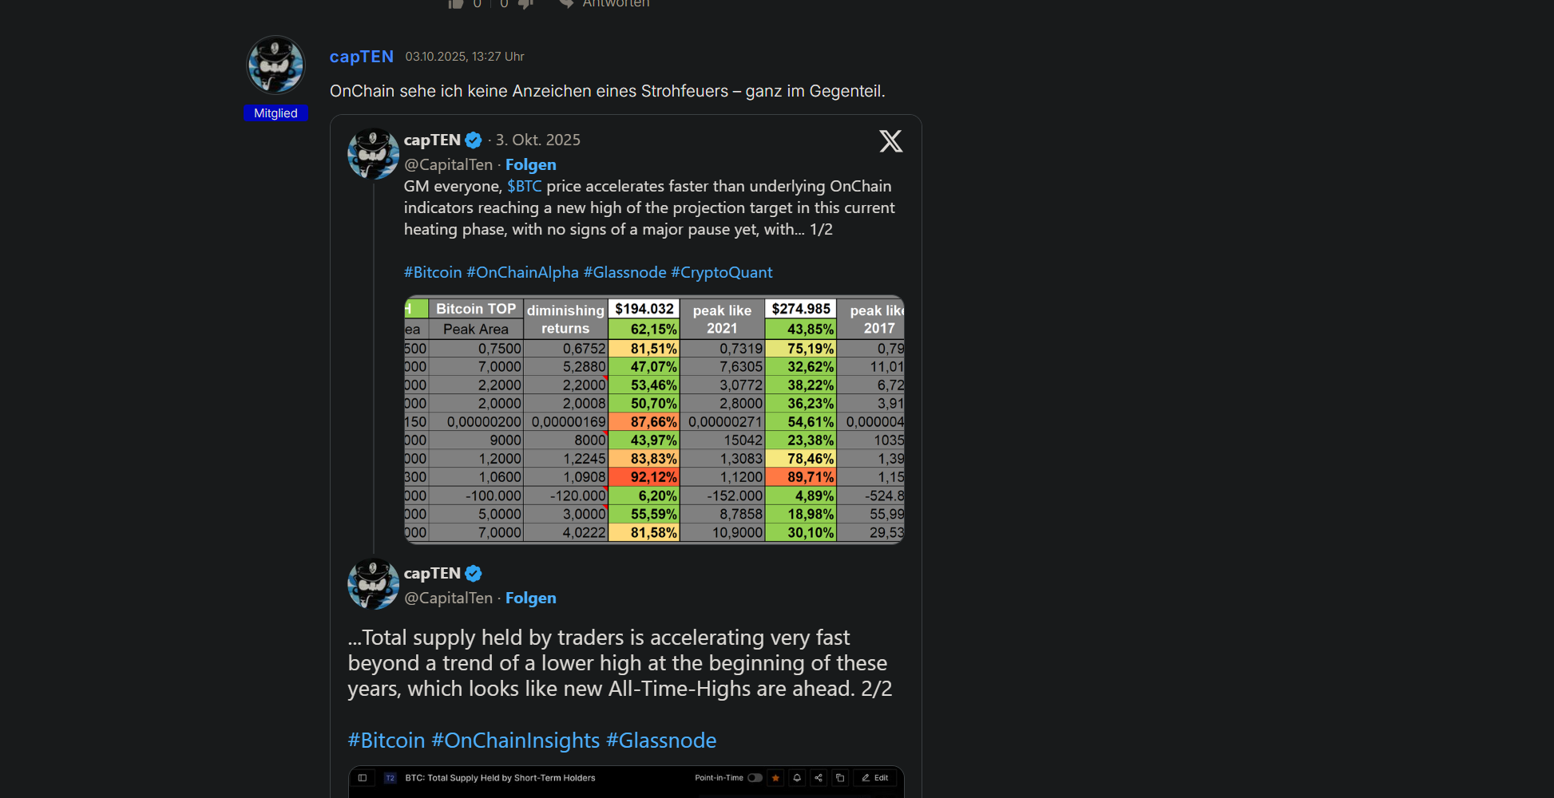Open the #CryptoQuant hashtag link
The height and width of the screenshot is (798, 1554).
[x=721, y=272]
